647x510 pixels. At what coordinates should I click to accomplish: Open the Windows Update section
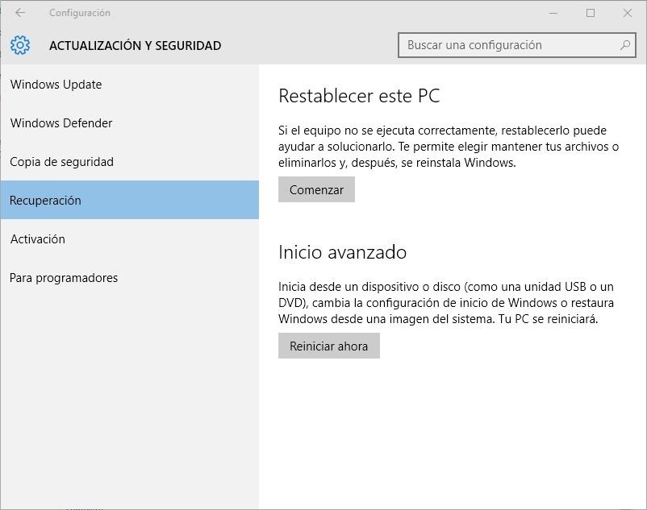click(x=130, y=85)
